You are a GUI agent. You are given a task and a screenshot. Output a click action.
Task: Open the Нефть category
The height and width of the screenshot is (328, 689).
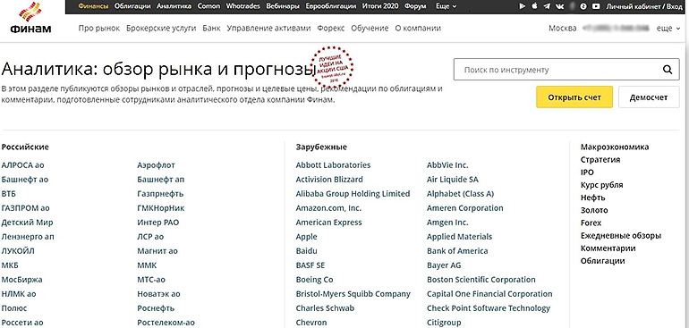point(592,198)
